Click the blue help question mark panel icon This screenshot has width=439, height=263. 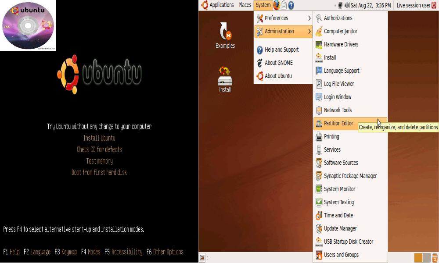(291, 5)
